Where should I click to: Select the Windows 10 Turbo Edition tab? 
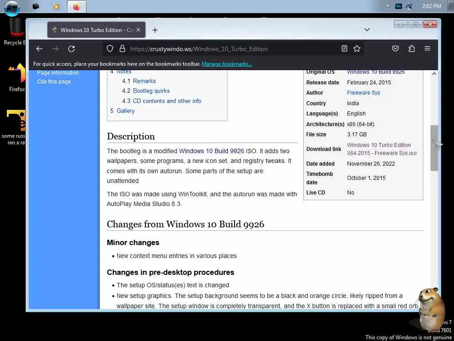pos(96,30)
